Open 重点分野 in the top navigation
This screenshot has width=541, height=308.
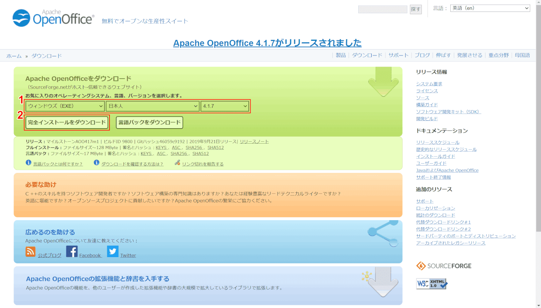pyautogui.click(x=499, y=55)
